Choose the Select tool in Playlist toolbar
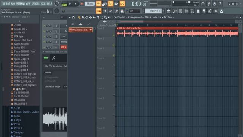The height and width of the screenshot is (137, 243). pyautogui.click(x=102, y=18)
